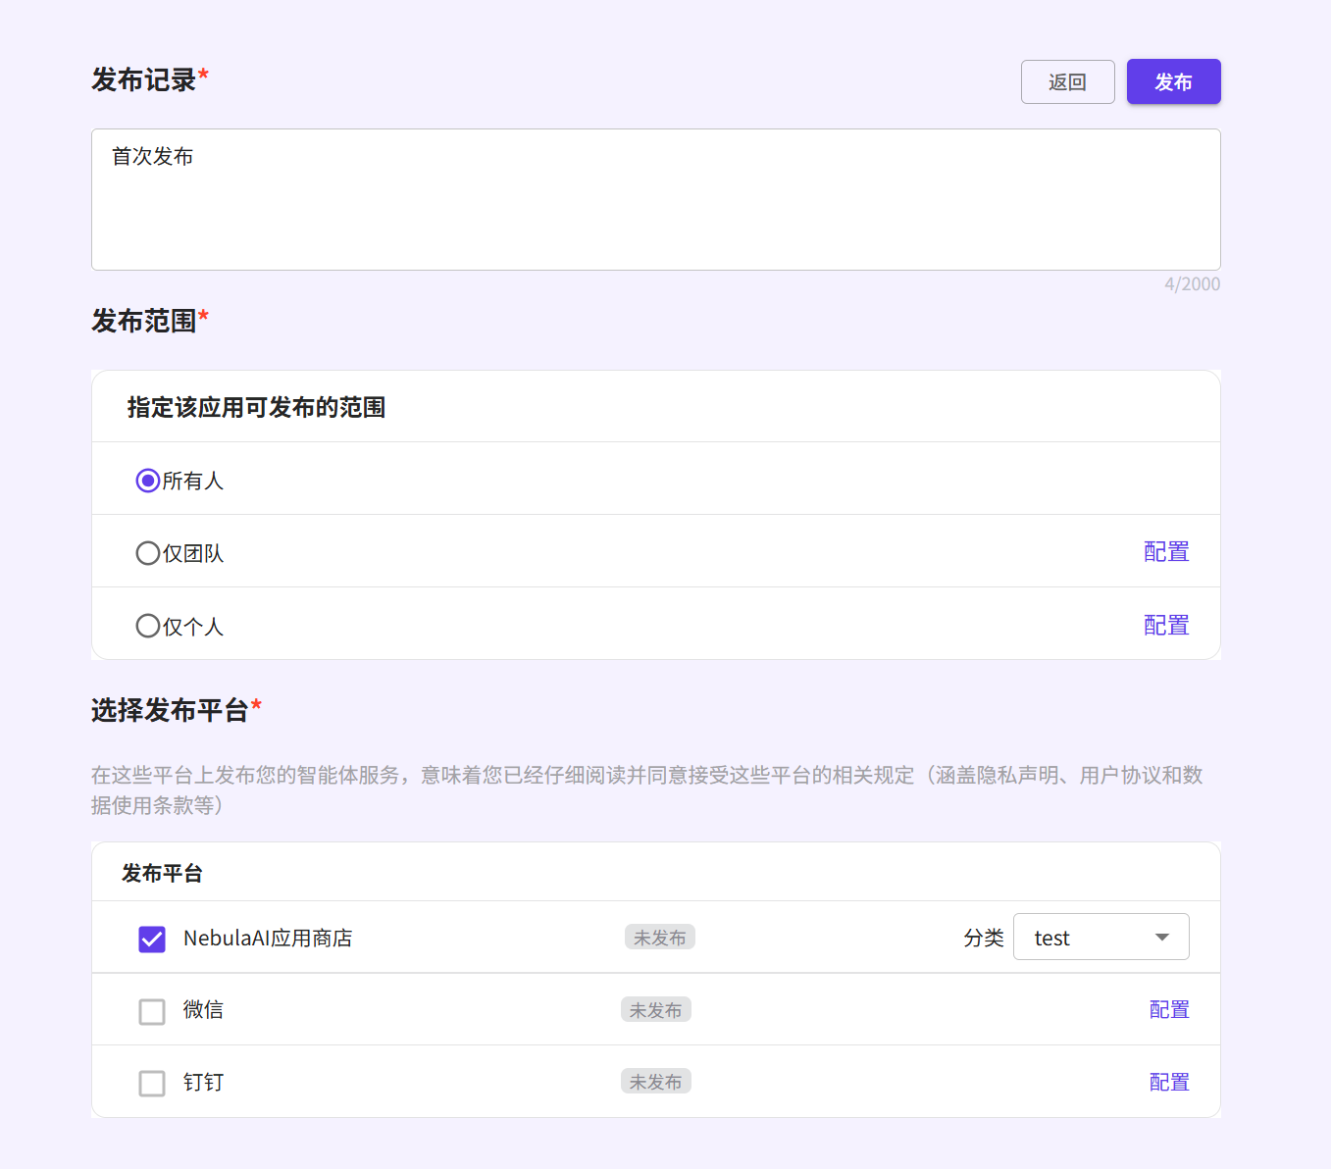Click the 发布记录 section title
The image size is (1331, 1169).
pyautogui.click(x=144, y=79)
